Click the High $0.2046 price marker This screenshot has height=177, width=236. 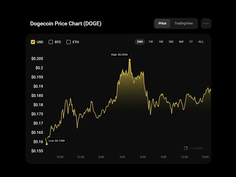[120, 55]
